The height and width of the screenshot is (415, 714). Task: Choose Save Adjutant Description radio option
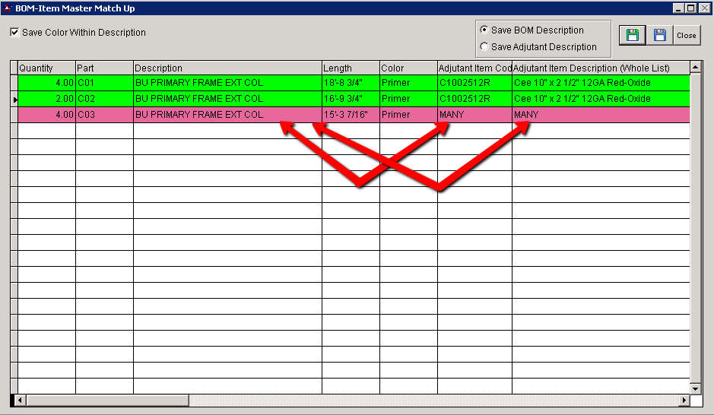pyautogui.click(x=484, y=47)
